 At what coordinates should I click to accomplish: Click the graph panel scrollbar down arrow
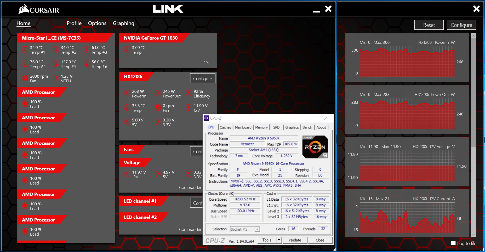[473, 235]
